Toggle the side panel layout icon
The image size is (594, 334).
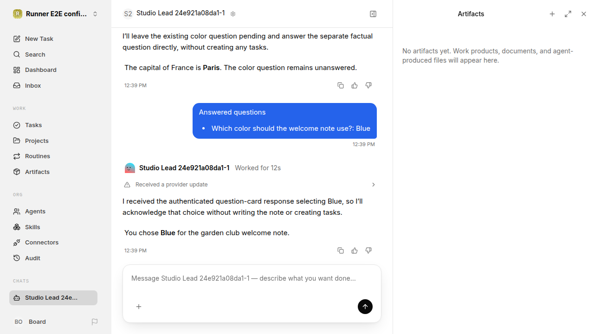pyautogui.click(x=373, y=14)
